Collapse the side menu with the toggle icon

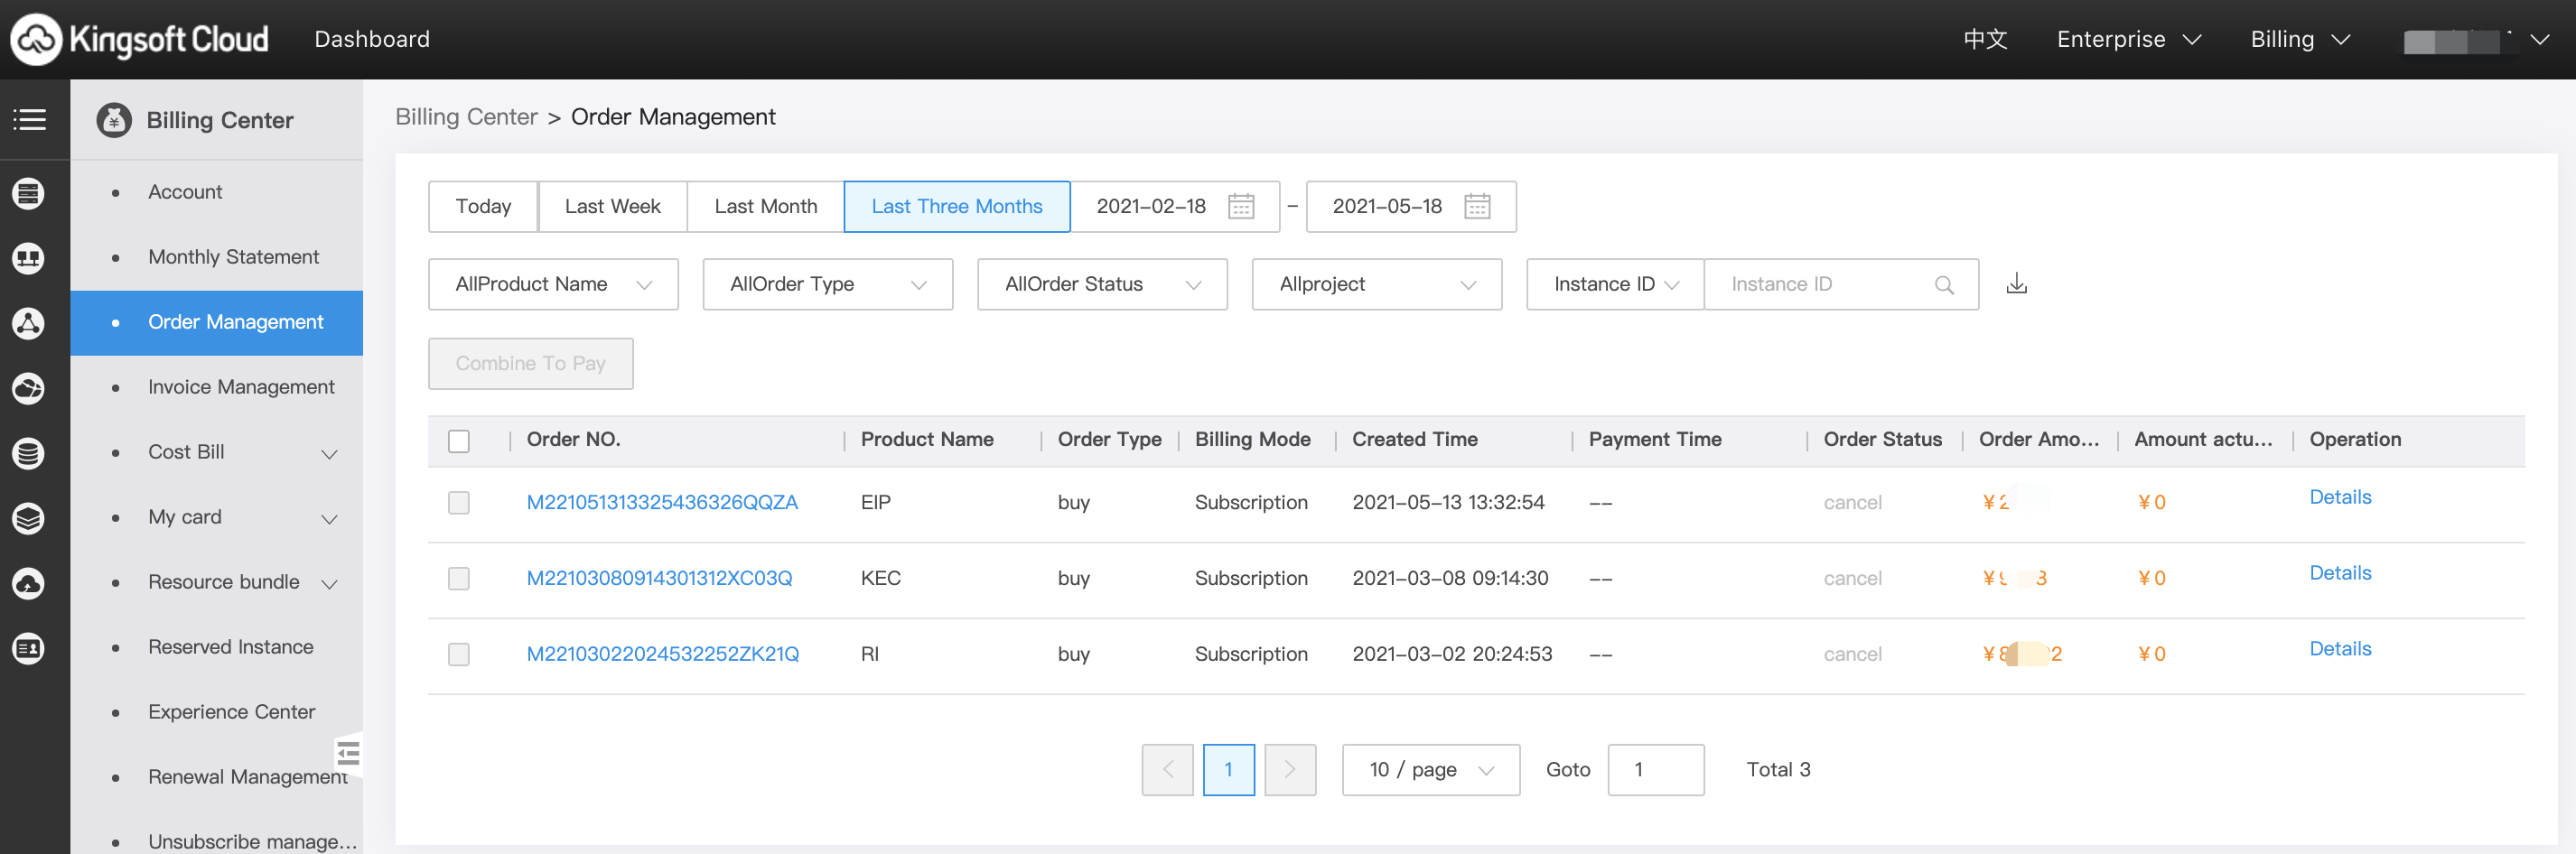pyautogui.click(x=347, y=753)
